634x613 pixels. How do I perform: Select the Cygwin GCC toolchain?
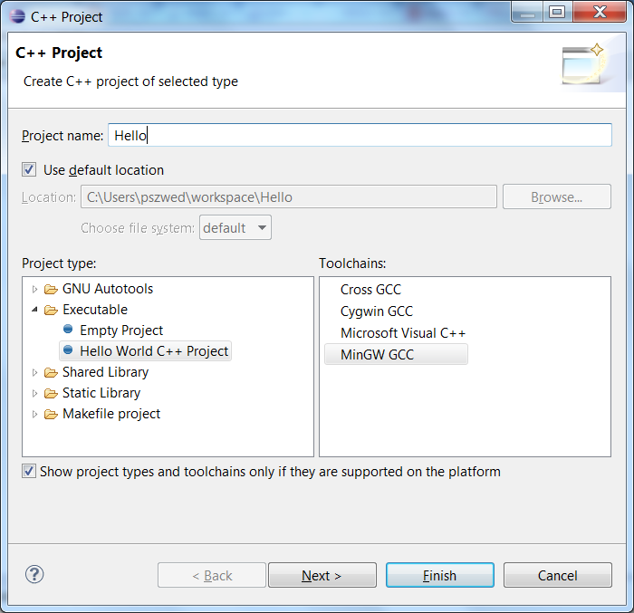pyautogui.click(x=376, y=311)
